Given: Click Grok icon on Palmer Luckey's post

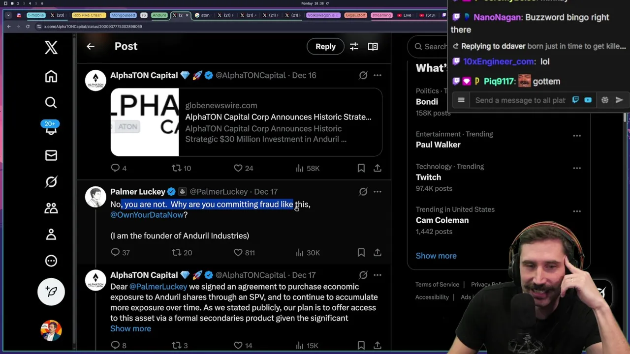Looking at the screenshot, I should click(363, 192).
